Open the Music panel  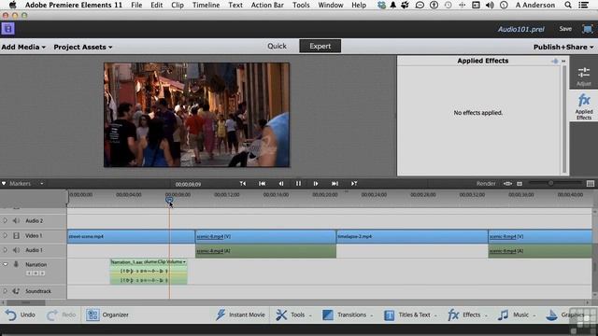coord(517,315)
